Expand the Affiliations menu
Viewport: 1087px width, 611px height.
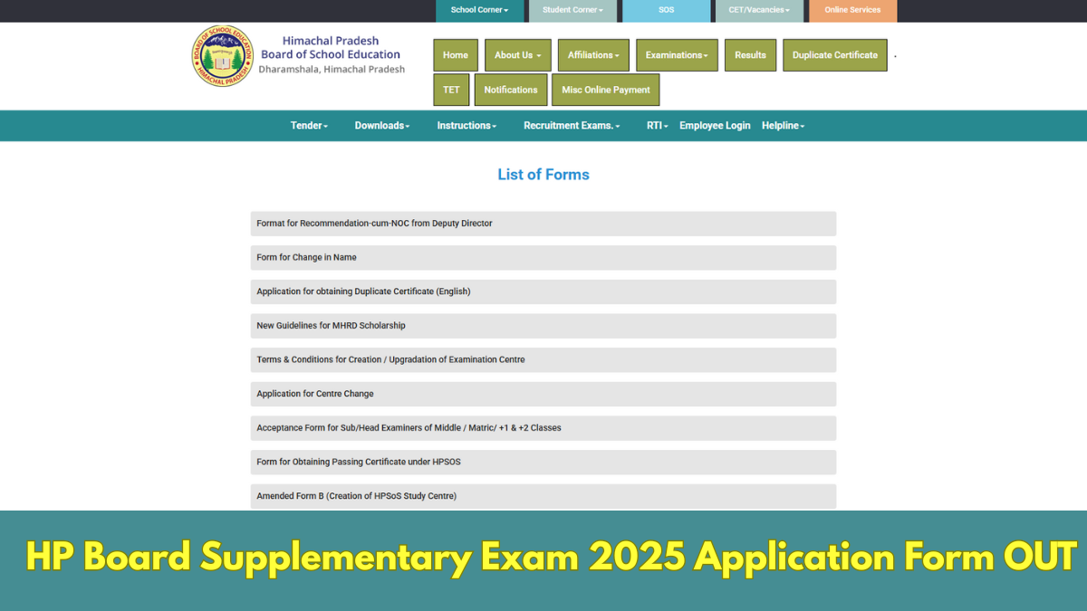tap(593, 55)
